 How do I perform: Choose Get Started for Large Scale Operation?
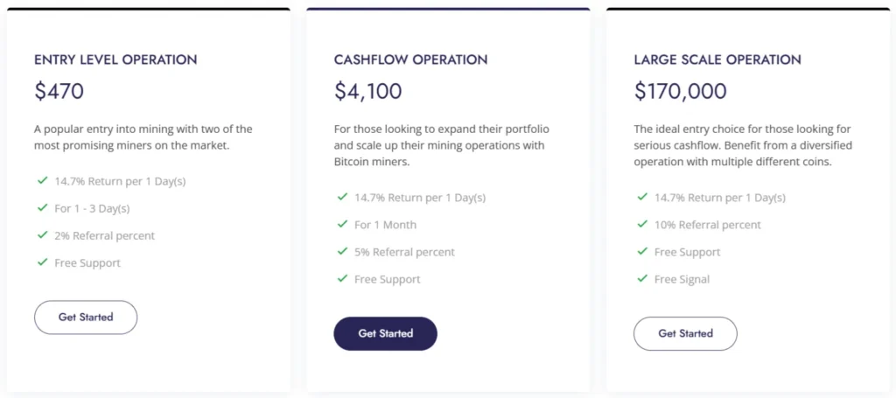685,333
